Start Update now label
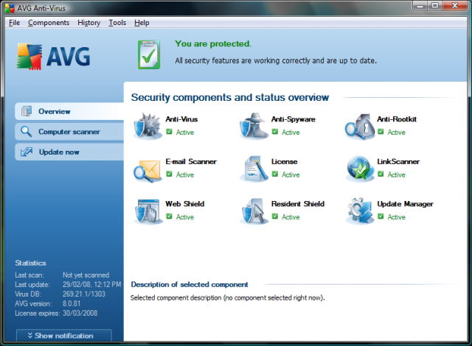The width and height of the screenshot is (472, 346). click(59, 152)
